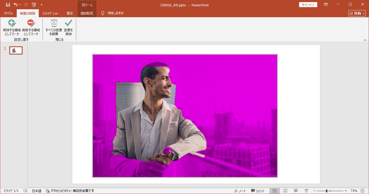Open the Customize Quick Access Toolbar dropdown
This screenshot has width=369, height=194.
41,5
